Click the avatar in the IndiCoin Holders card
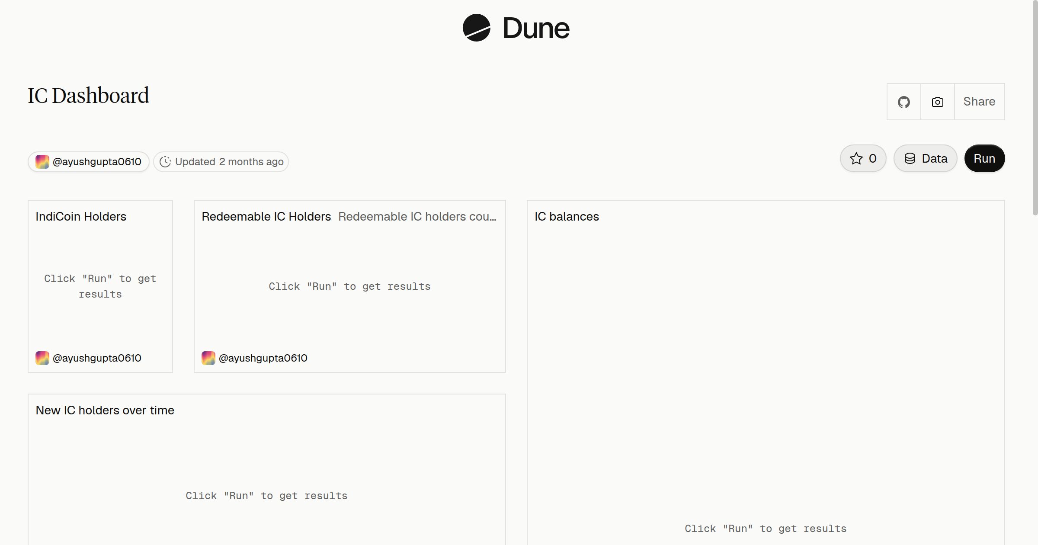1038x545 pixels. [42, 358]
